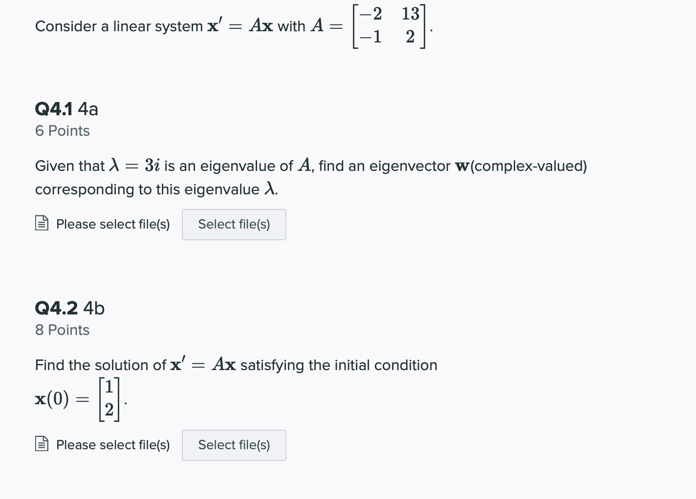Image resolution: width=696 pixels, height=499 pixels.
Task: Click the 6 Points label under Q4.1
Action: (62, 130)
